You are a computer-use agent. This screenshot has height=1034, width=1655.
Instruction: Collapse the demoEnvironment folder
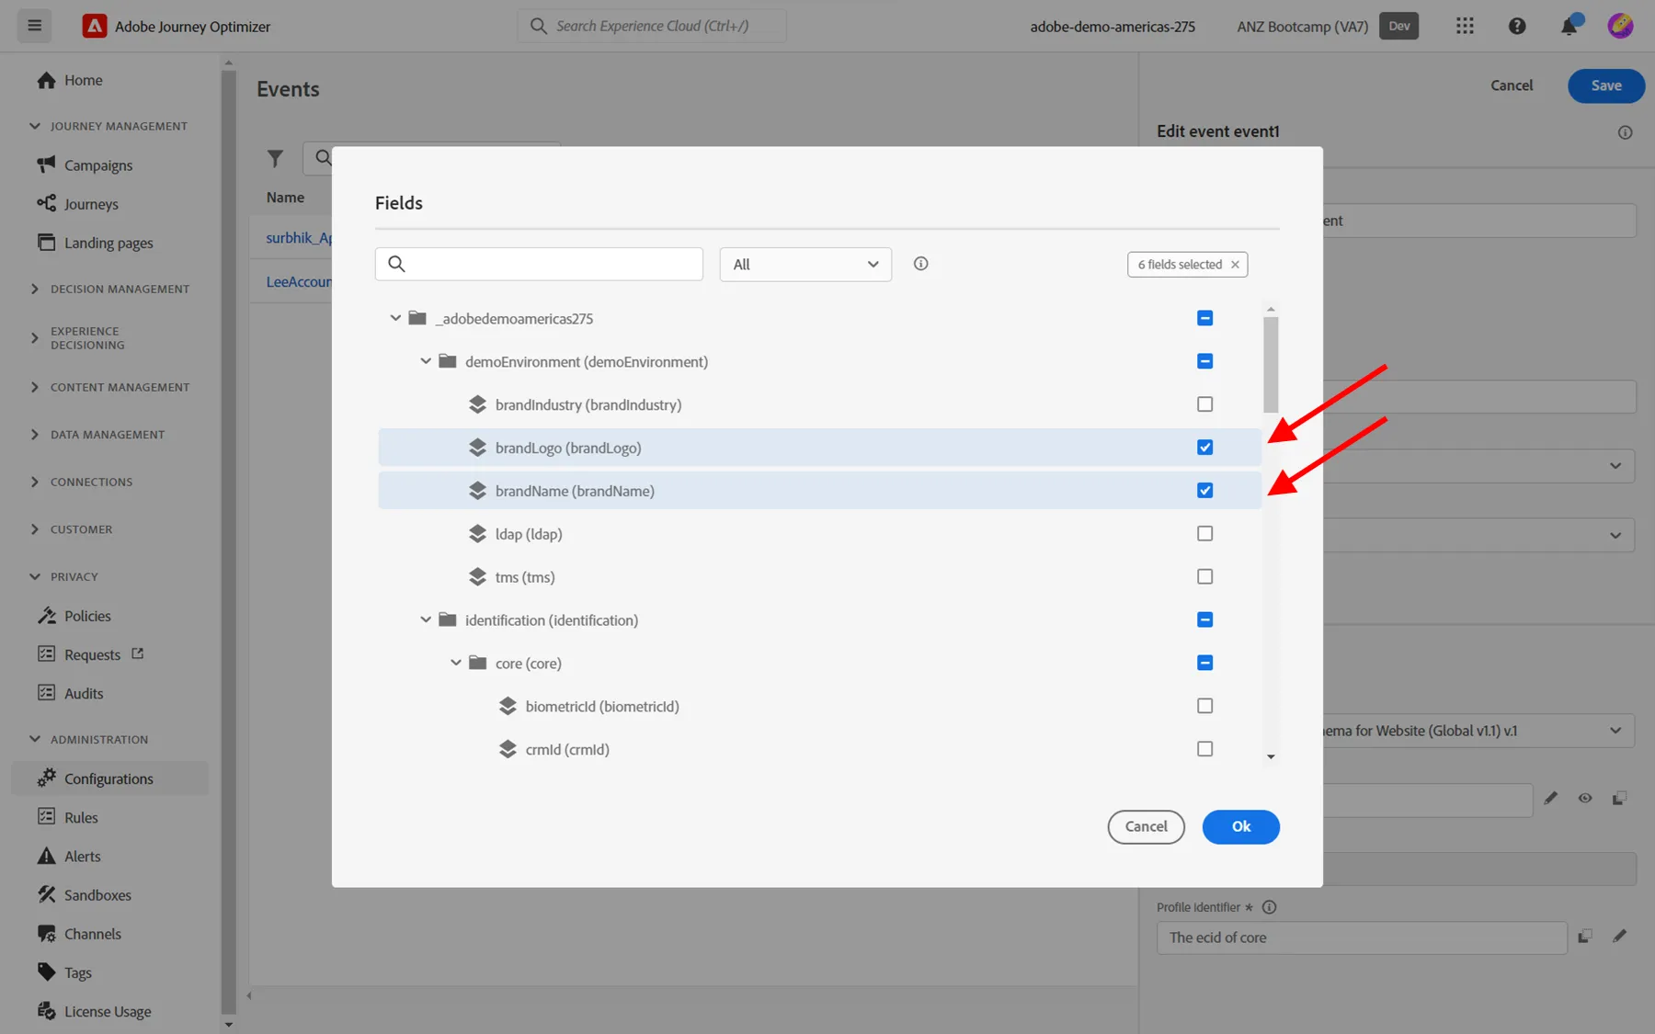click(426, 361)
